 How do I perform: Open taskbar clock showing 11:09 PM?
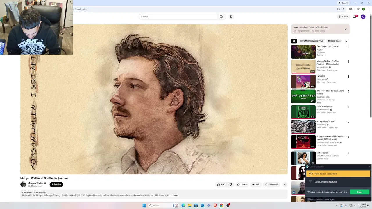[362, 206]
